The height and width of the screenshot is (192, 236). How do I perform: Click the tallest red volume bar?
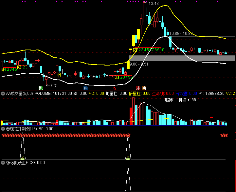click(133, 111)
